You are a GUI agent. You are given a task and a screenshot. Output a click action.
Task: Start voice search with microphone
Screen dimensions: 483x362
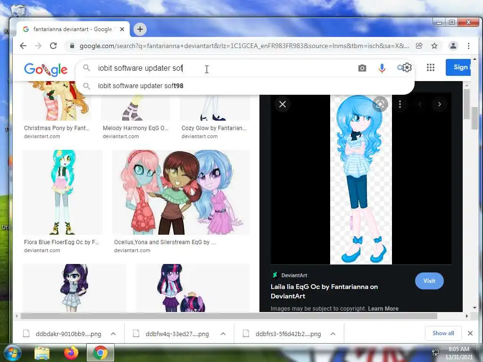(x=382, y=68)
